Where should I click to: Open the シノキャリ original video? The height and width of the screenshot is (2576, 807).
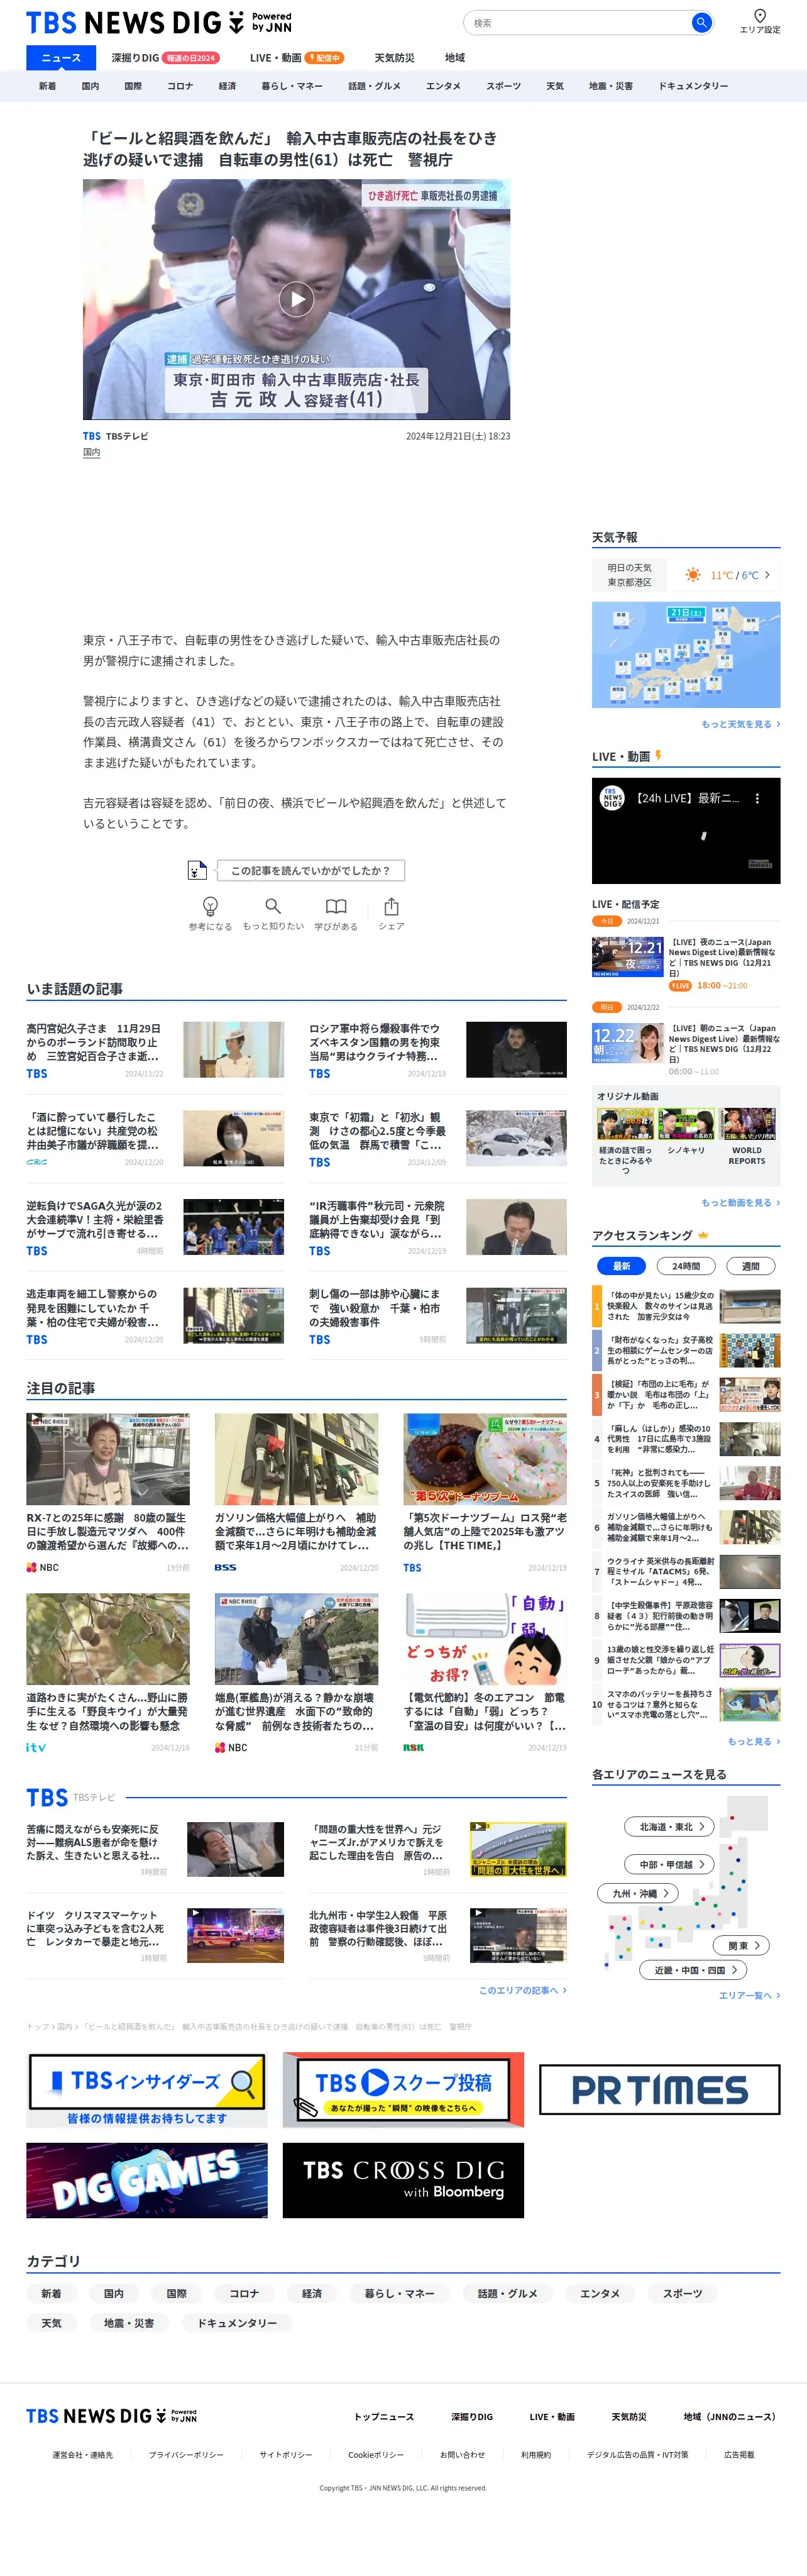coord(686,1133)
